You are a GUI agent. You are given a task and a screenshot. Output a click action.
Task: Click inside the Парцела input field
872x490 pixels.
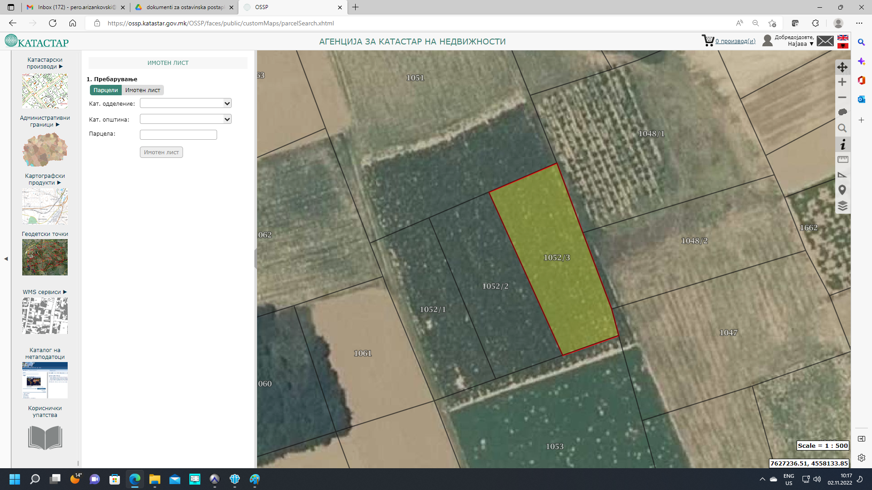178,134
